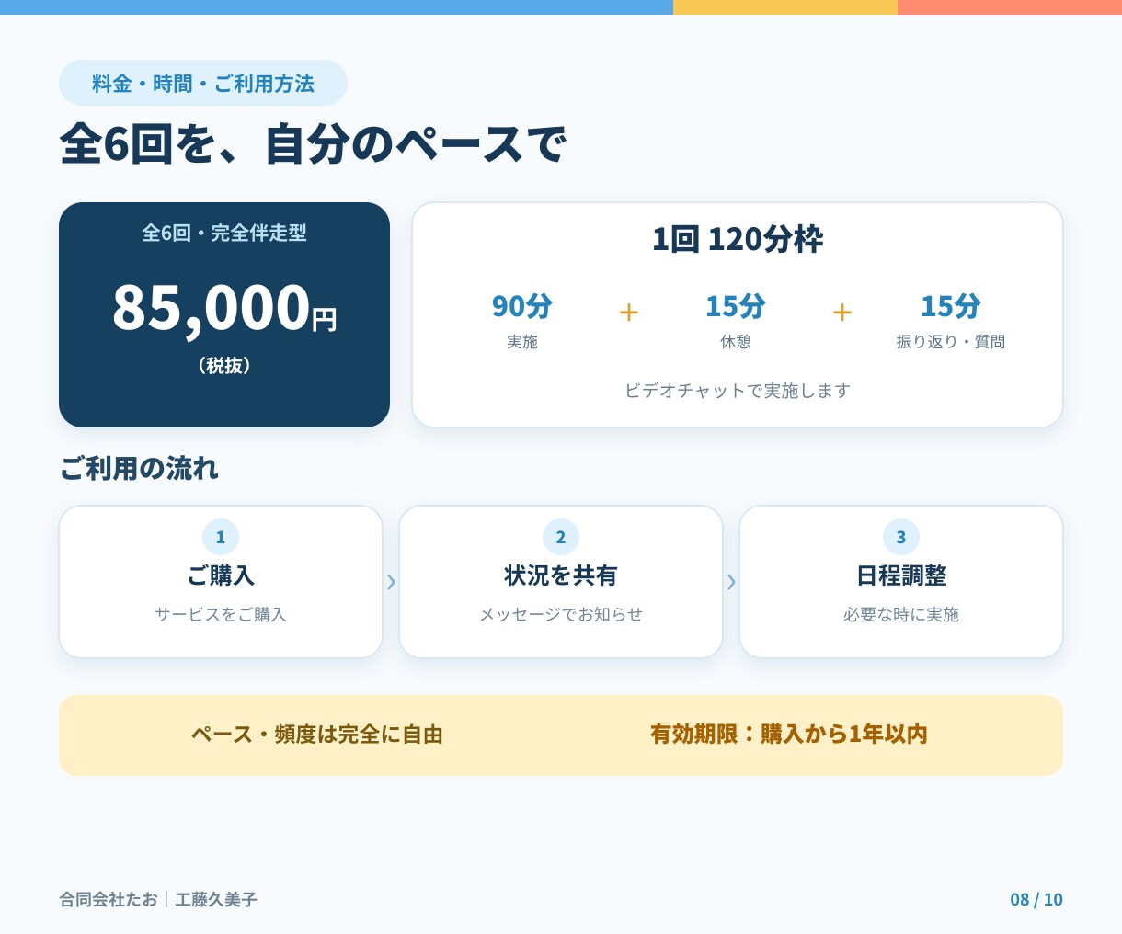1122x934 pixels.
Task: Click the footer name 工藤久美子
Action: [216, 899]
